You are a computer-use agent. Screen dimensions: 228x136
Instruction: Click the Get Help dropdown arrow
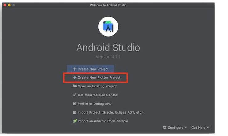[208, 127]
